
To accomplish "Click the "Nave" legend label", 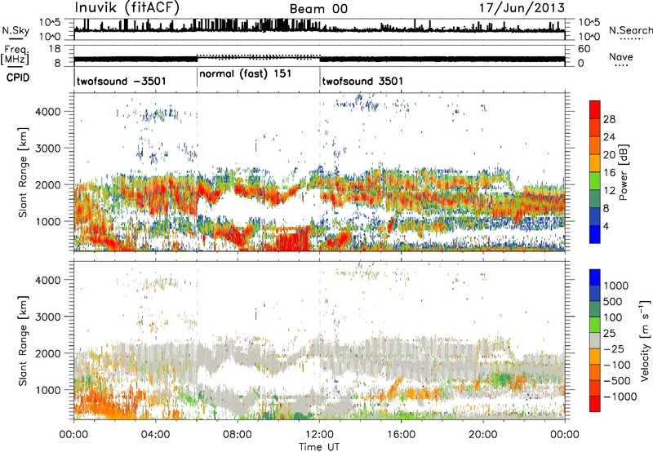I will click(x=621, y=57).
